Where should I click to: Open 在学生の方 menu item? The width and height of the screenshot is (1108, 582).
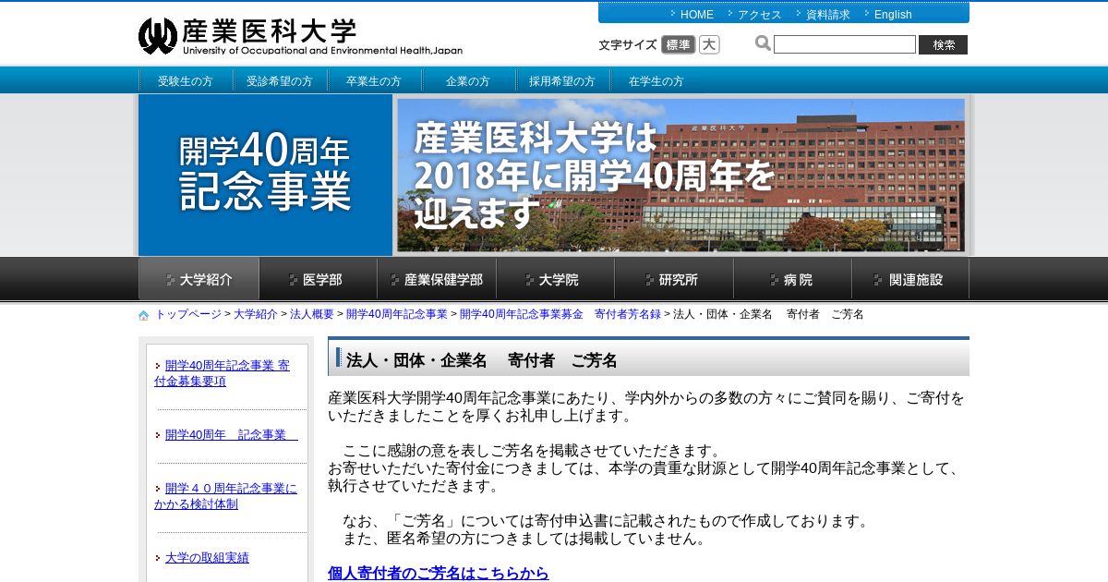click(656, 81)
